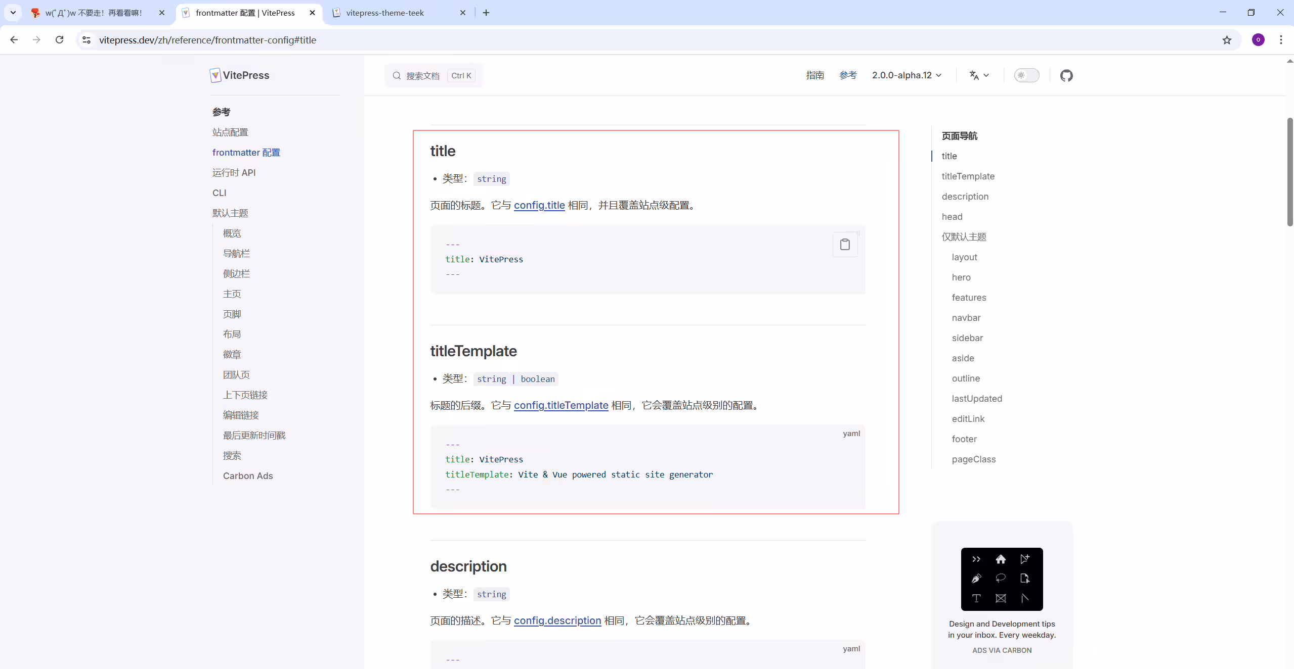Bookmark this page with the star icon

(1227, 40)
